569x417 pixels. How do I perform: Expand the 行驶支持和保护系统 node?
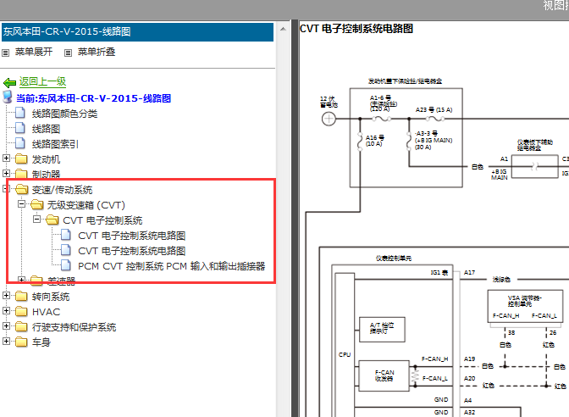click(6, 325)
